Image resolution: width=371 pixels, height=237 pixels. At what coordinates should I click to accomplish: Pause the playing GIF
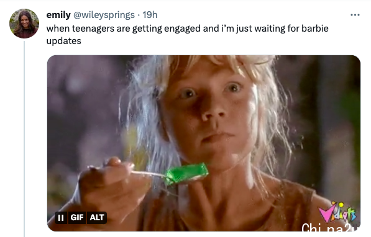(x=61, y=217)
